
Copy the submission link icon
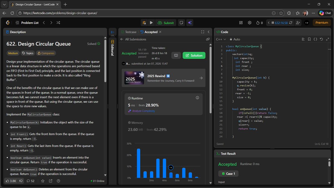208,39
